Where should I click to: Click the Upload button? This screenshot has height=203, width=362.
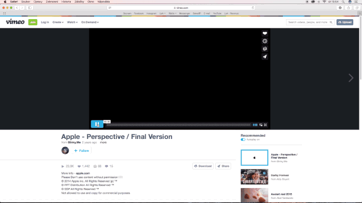coord(345,22)
